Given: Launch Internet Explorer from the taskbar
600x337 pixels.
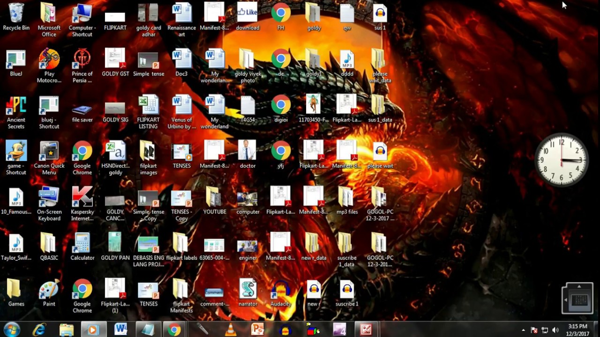Looking at the screenshot, I should pos(39,330).
